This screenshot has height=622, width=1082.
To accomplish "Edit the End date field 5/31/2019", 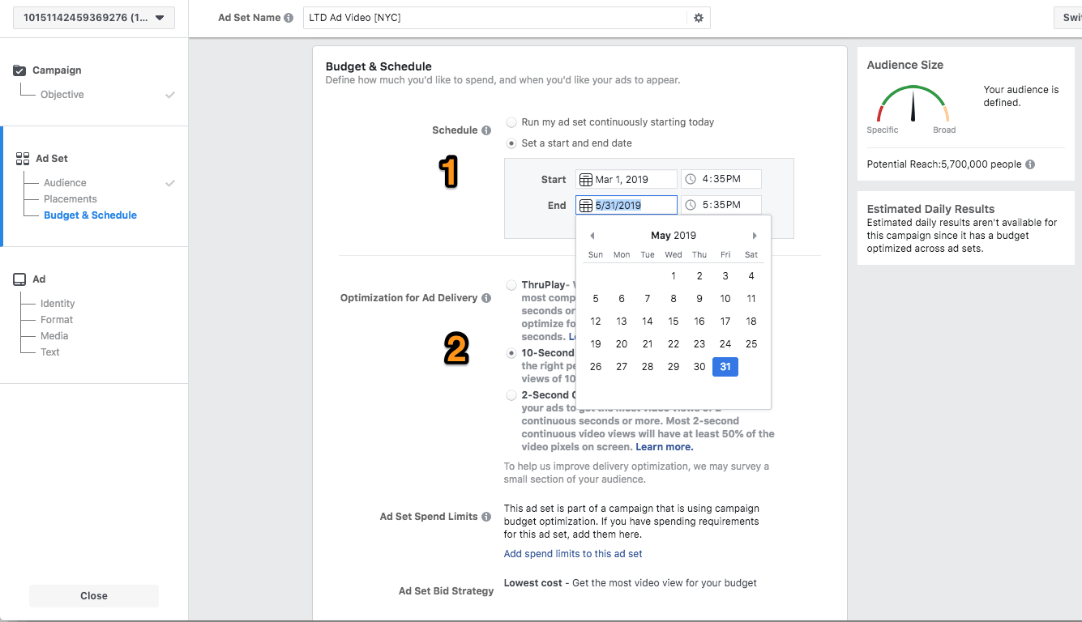I will pyautogui.click(x=627, y=206).
